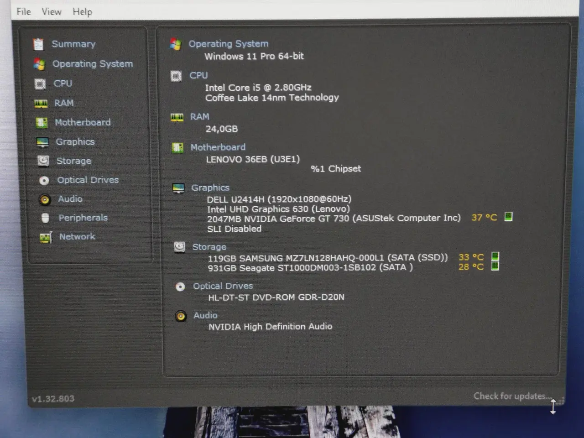Click the speaker icon beside Audio heading
The width and height of the screenshot is (584, 438).
click(x=181, y=316)
